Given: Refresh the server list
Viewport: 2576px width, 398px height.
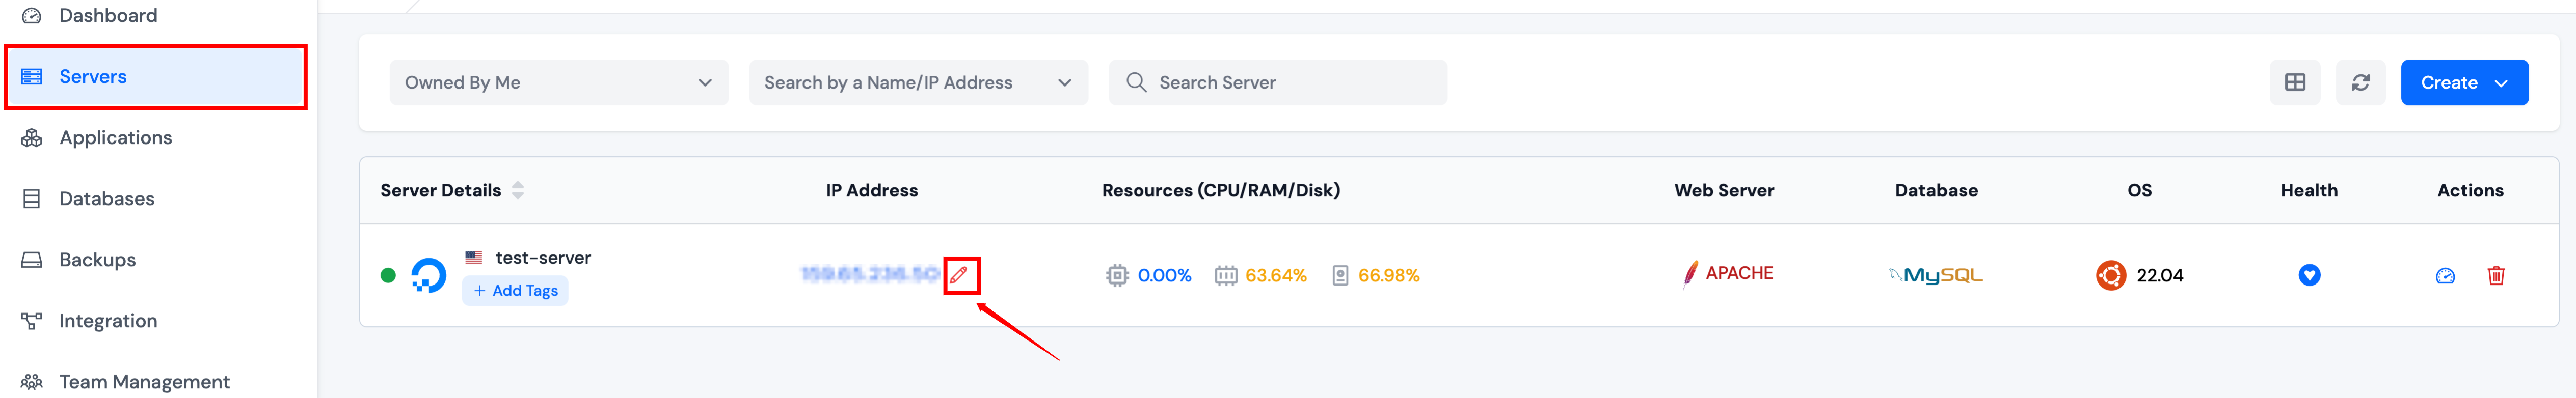Looking at the screenshot, I should [2360, 82].
